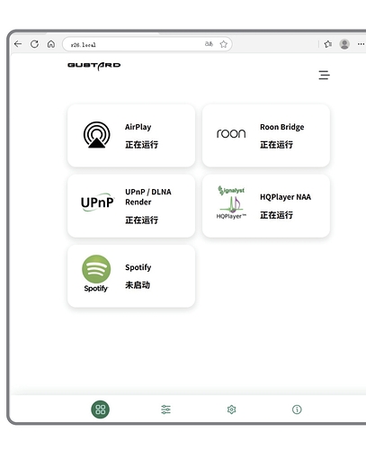The width and height of the screenshot is (366, 450).
Task: Click the HQPlayer NAA status 正在运行
Action: [276, 215]
